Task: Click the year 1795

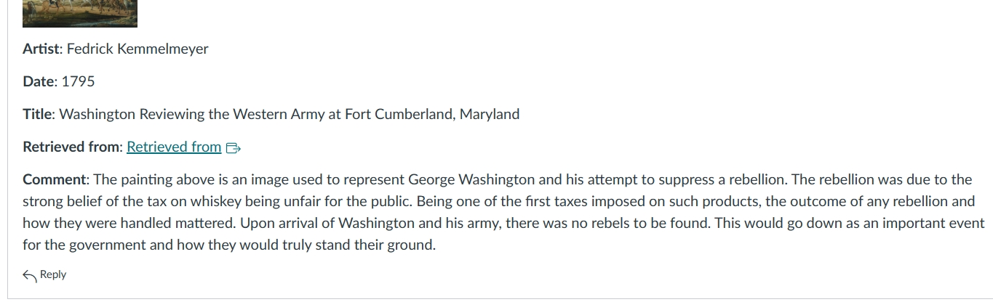Action: coord(78,81)
